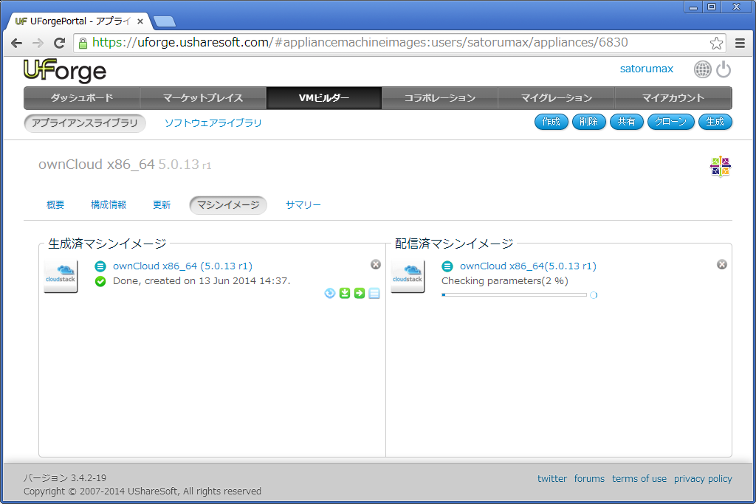Click the language globe icon in the header
Image resolution: width=756 pixels, height=504 pixels.
[703, 69]
